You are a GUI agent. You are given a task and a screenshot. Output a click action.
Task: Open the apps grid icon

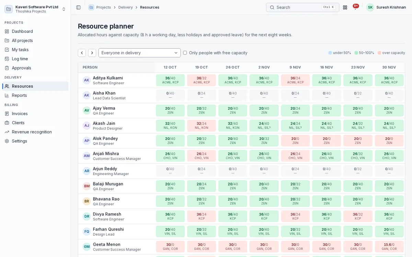click(x=345, y=7)
